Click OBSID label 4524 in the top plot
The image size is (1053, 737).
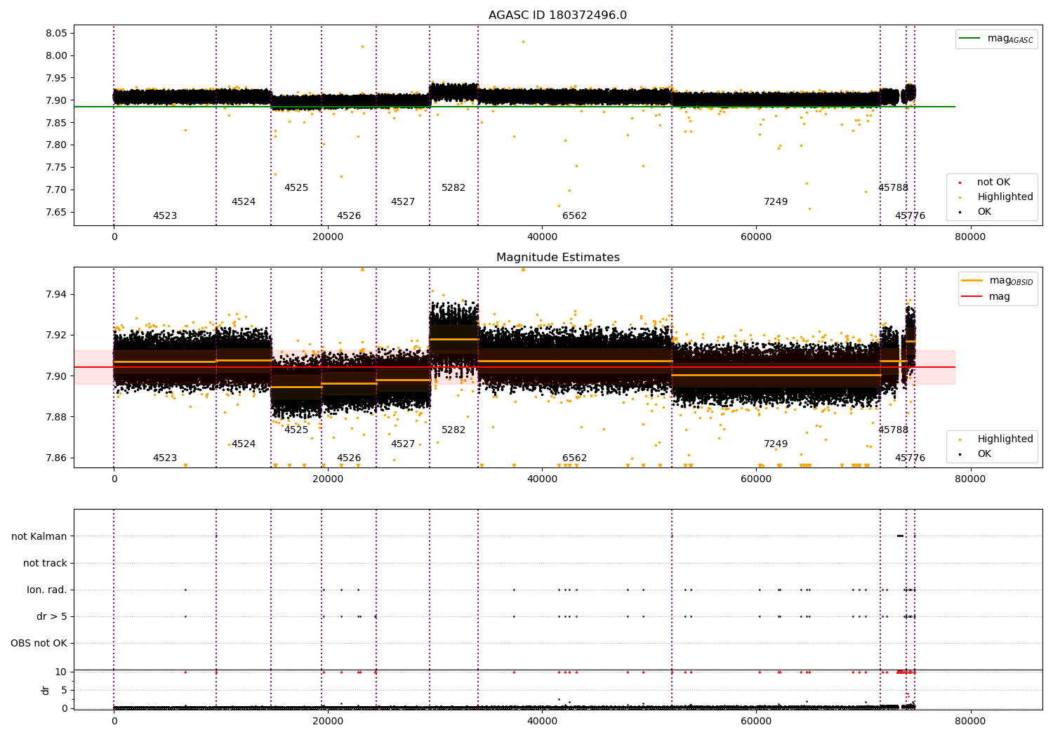[244, 202]
